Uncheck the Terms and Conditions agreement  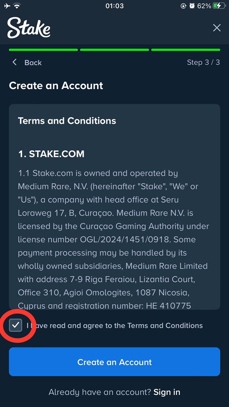click(x=15, y=325)
